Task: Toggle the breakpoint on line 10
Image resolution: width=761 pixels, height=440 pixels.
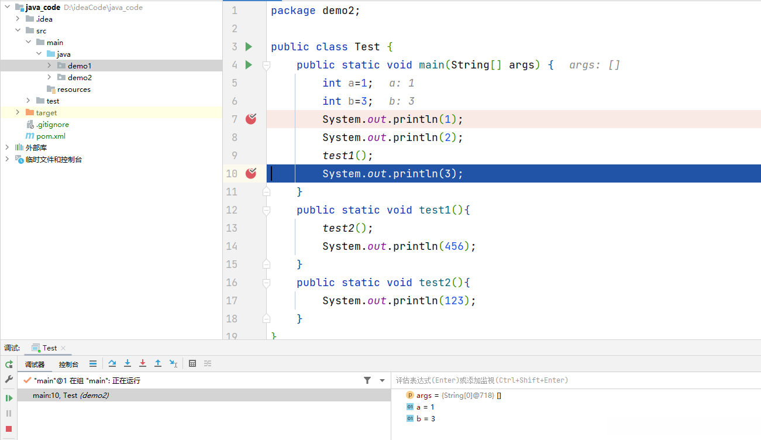Action: tap(251, 173)
